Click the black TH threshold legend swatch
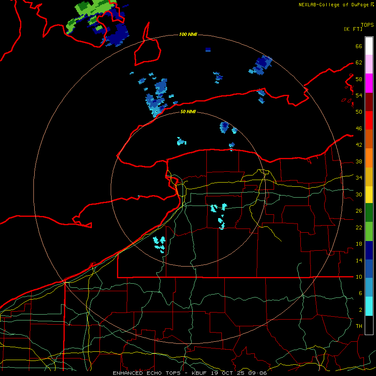376x376 pixels. [369, 325]
